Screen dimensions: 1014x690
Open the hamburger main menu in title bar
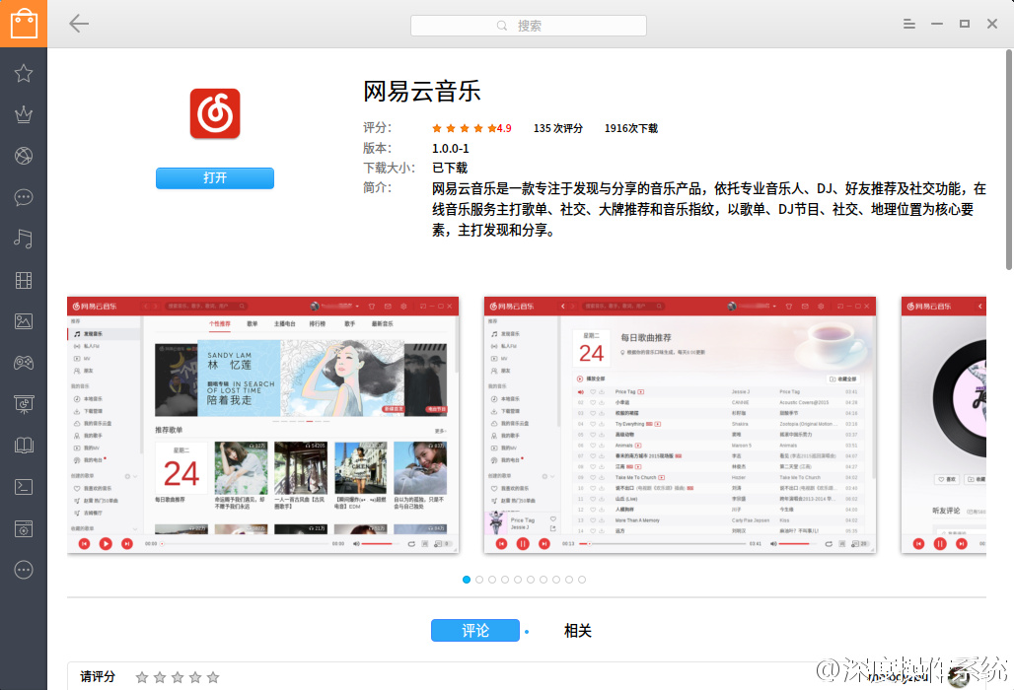[909, 25]
